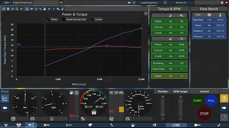Open the bottom end conrod tab

[x=46, y=125]
